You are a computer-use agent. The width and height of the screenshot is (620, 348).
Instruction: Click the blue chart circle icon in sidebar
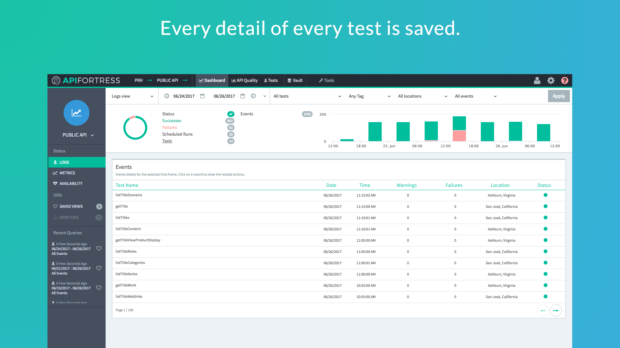pos(77,113)
